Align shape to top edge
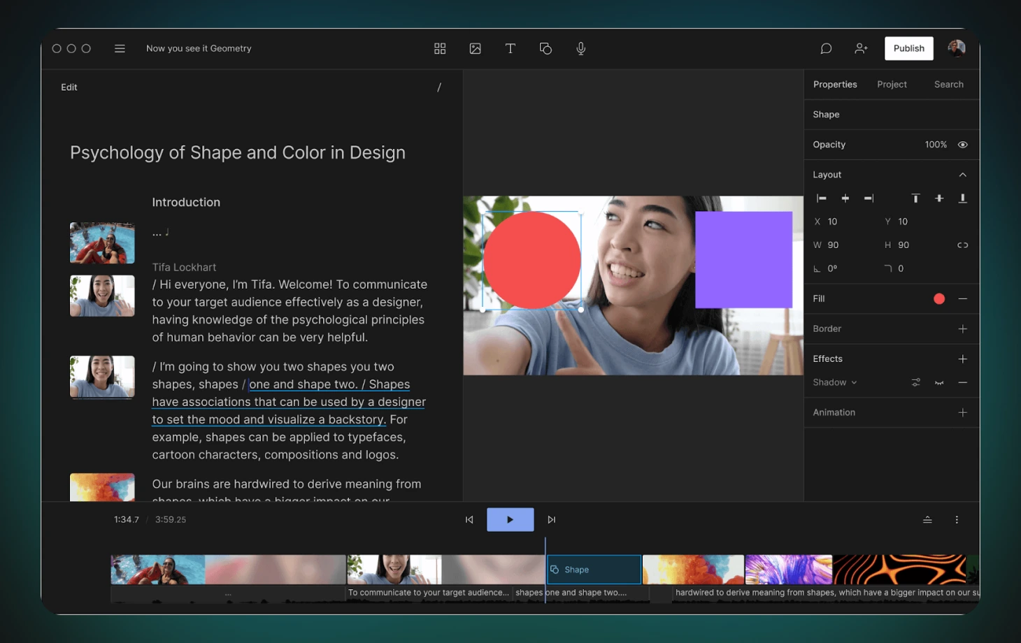The image size is (1021, 643). coord(915,198)
